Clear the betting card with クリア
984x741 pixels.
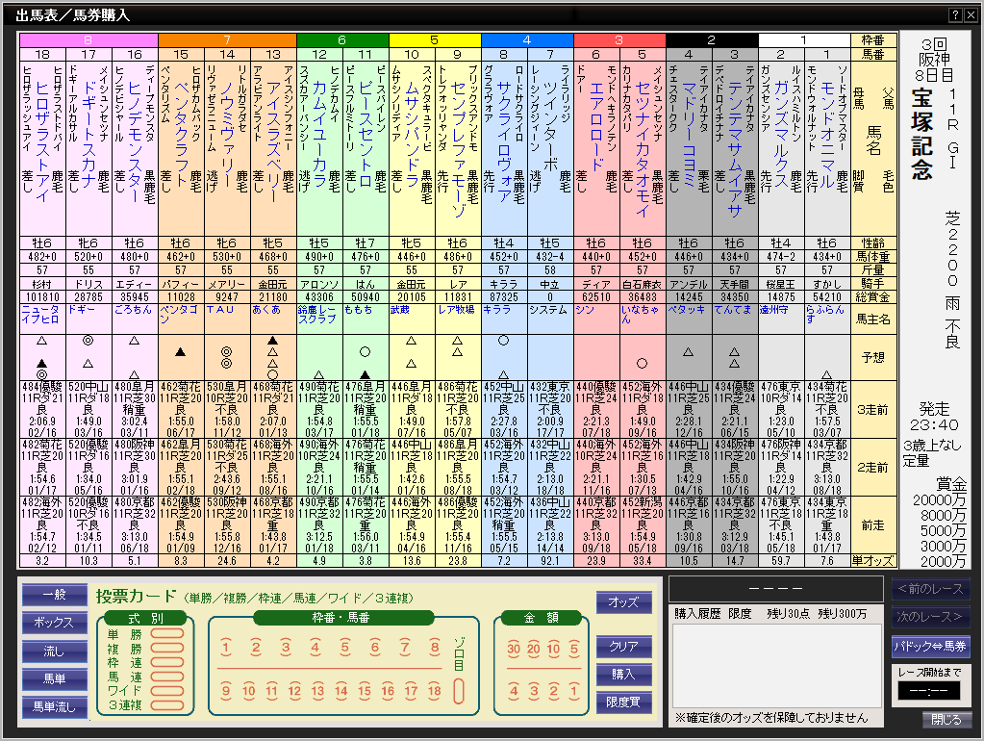624,646
